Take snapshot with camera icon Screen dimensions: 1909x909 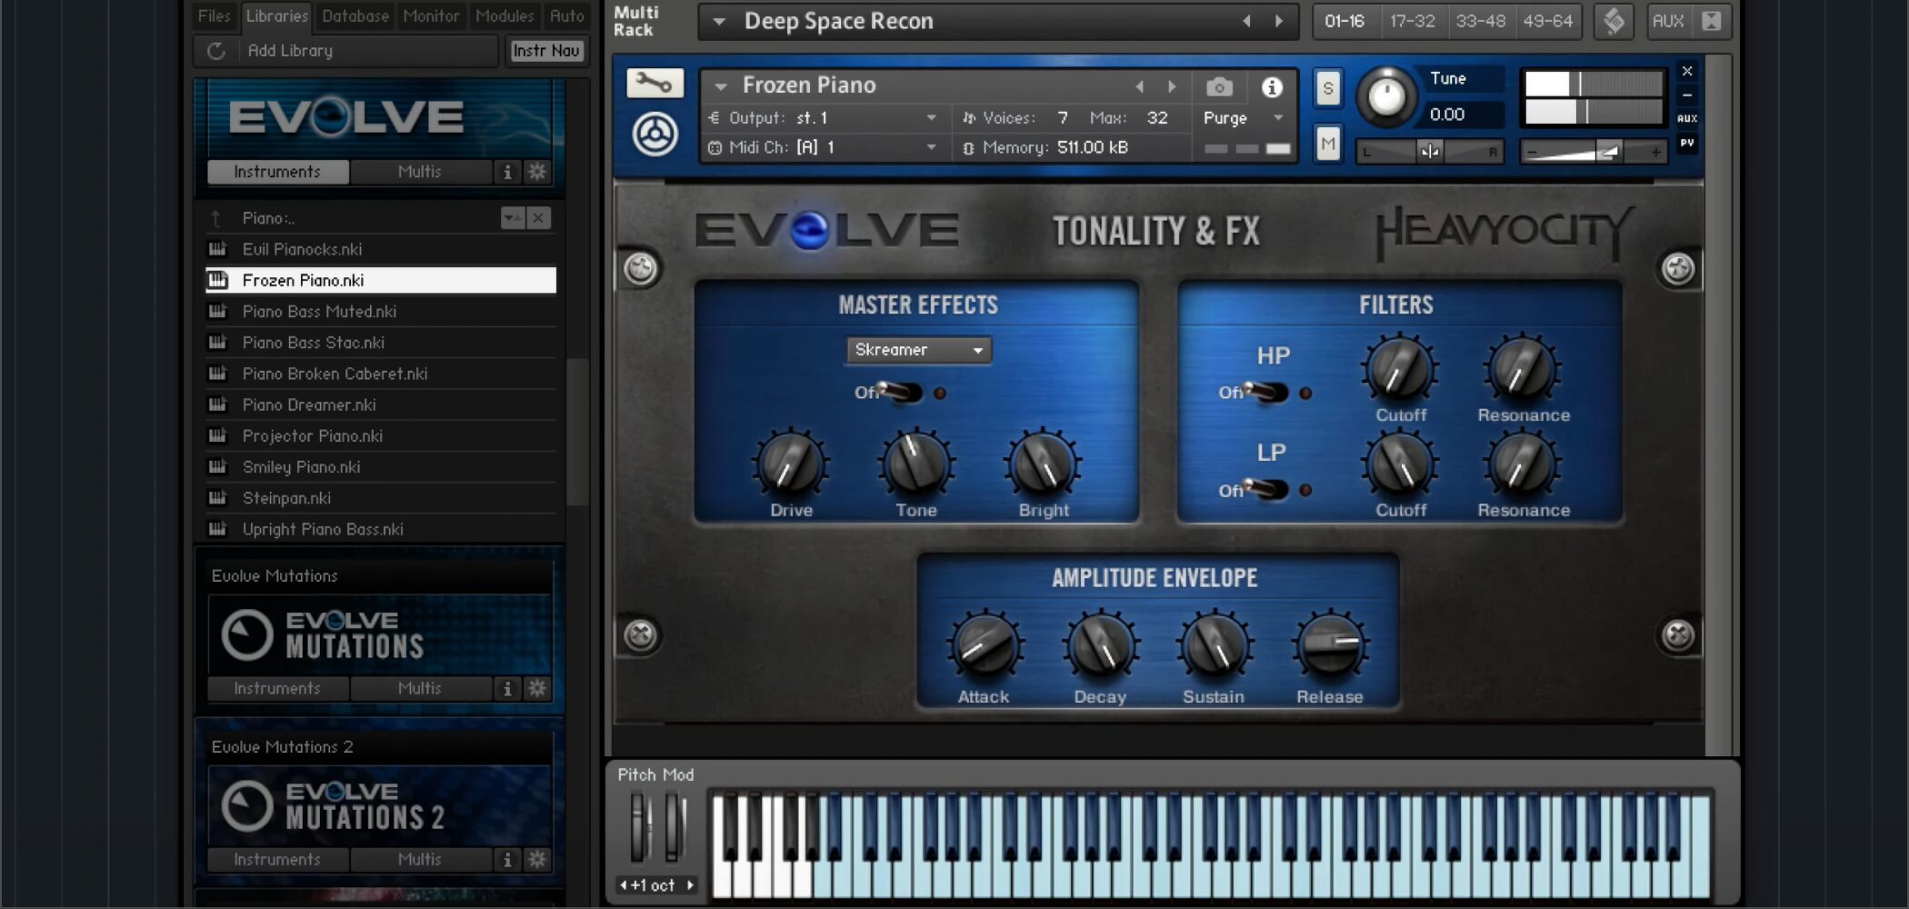tap(1219, 87)
